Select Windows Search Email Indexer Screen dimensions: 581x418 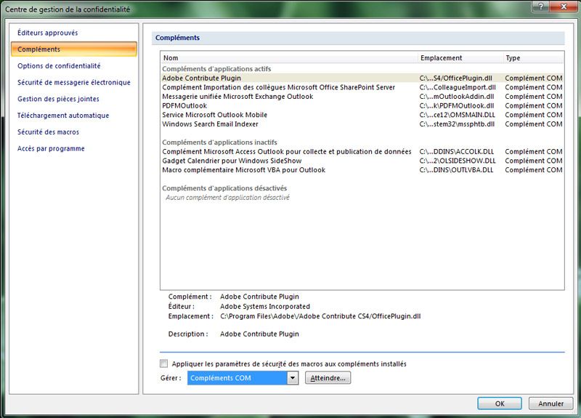362,124
